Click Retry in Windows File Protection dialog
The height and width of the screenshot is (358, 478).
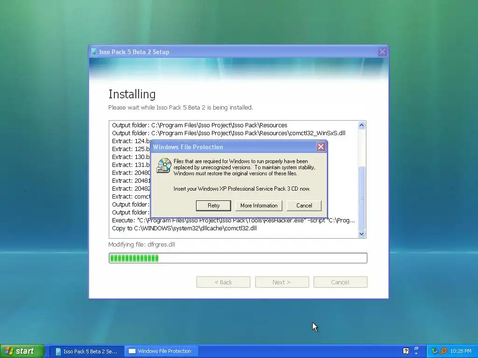[x=213, y=206]
